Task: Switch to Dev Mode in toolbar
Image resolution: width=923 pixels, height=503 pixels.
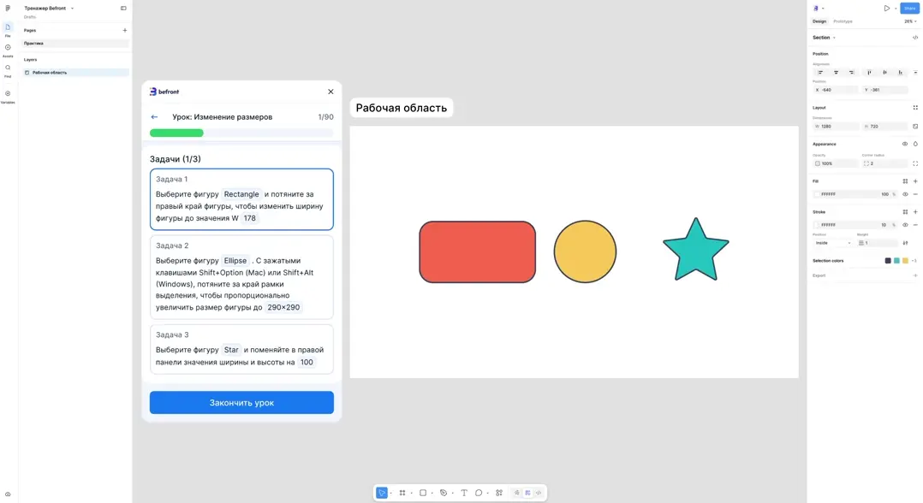Action: coord(539,493)
